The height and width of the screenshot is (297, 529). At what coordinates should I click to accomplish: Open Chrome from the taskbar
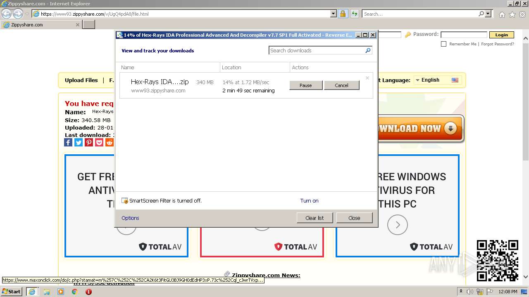(75, 292)
